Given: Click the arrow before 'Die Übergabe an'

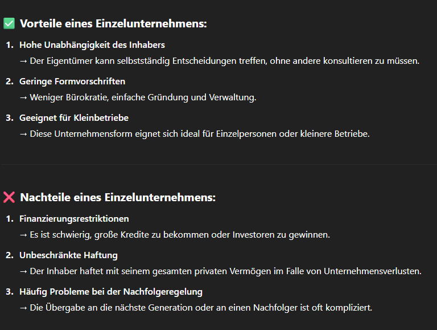Looking at the screenshot, I should (23, 308).
